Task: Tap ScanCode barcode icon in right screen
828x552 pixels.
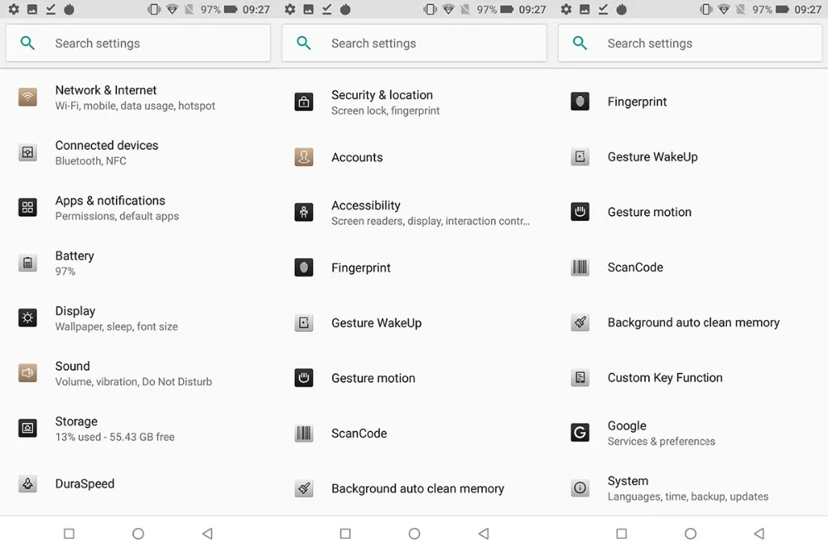Action: coord(580,267)
